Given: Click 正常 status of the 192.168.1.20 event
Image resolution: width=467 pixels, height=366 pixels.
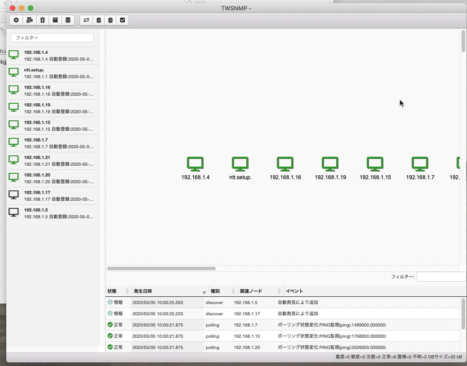Looking at the screenshot, I should pos(115,347).
